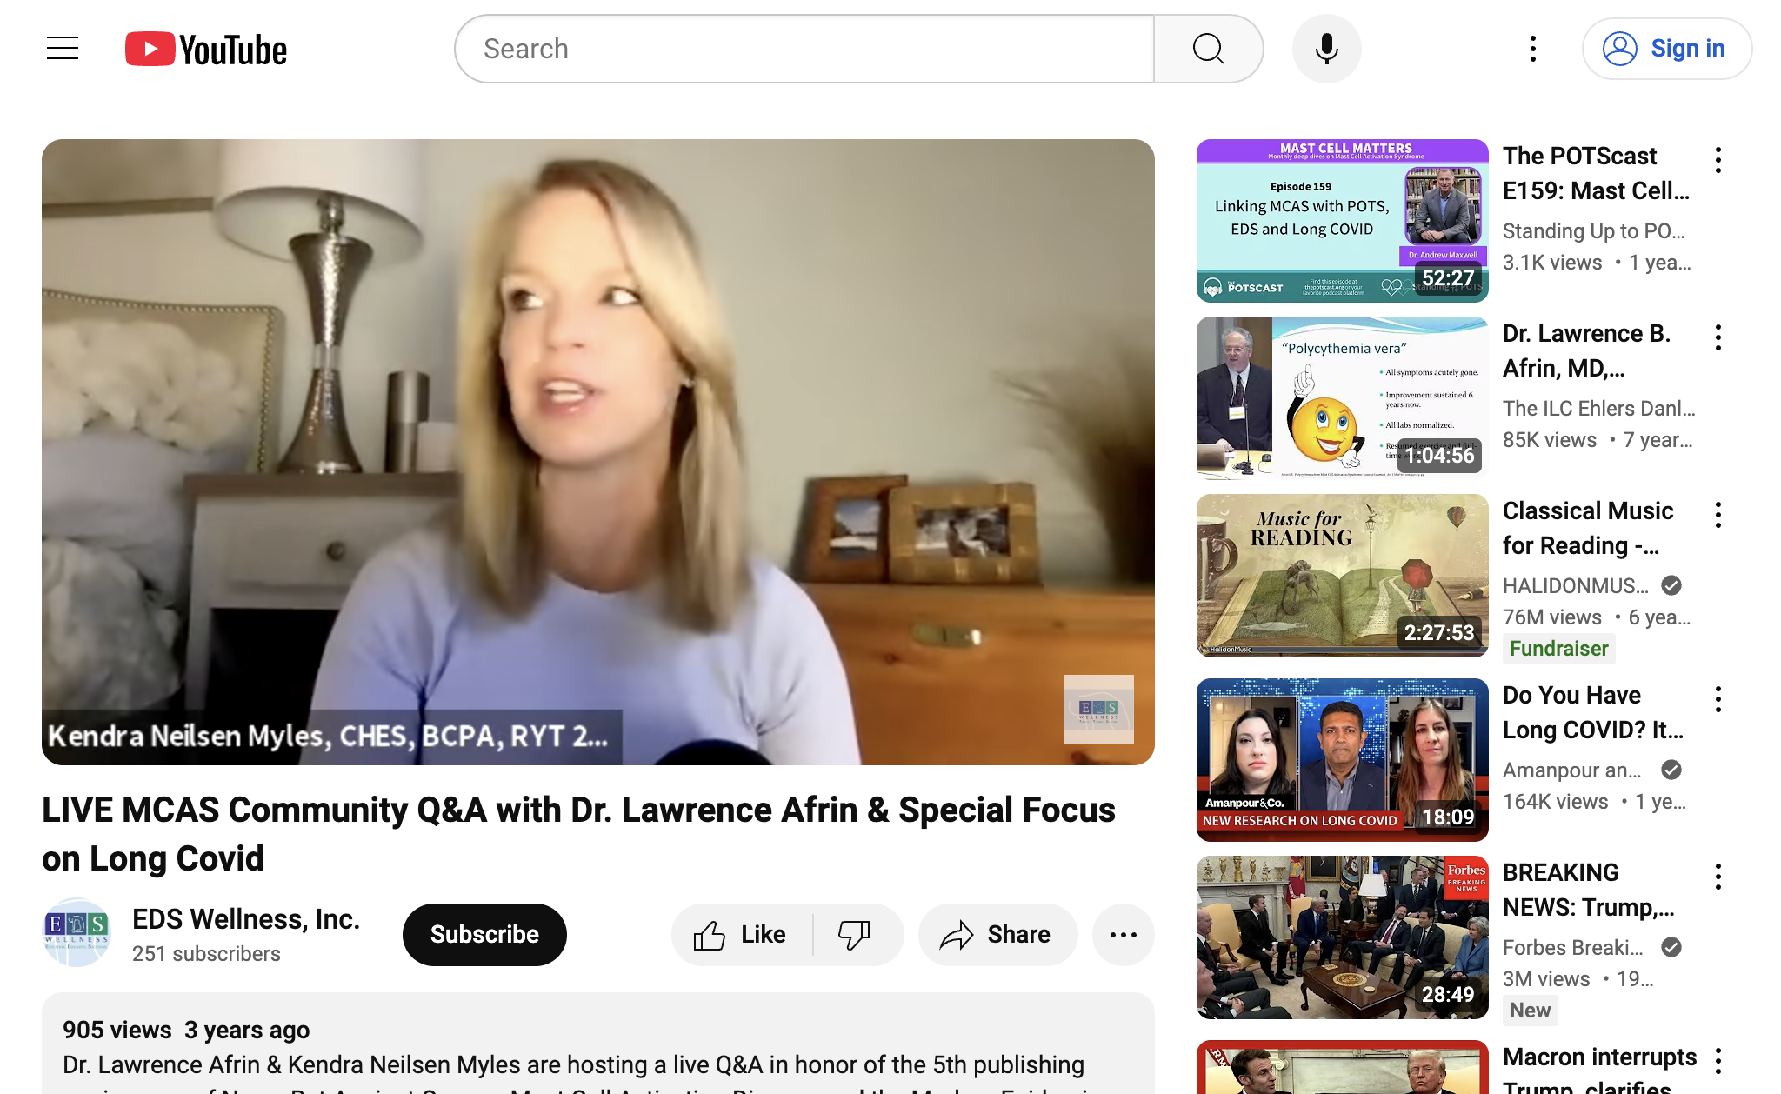
Task: Open Macron interrupts Trump video title
Action: [1599, 1069]
